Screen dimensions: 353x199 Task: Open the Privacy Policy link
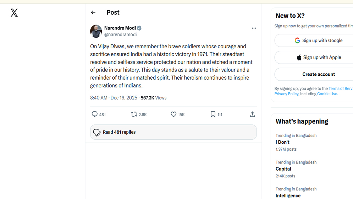pyautogui.click(x=286, y=94)
